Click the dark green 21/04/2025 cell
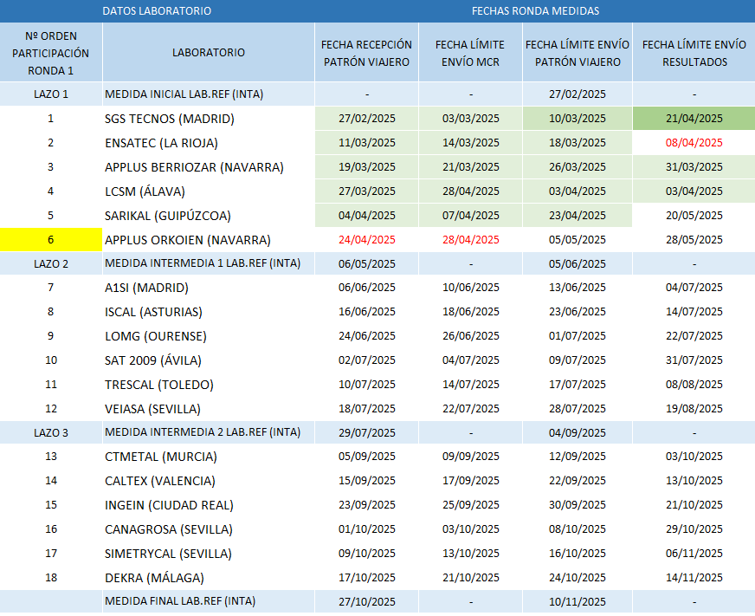 (x=694, y=119)
